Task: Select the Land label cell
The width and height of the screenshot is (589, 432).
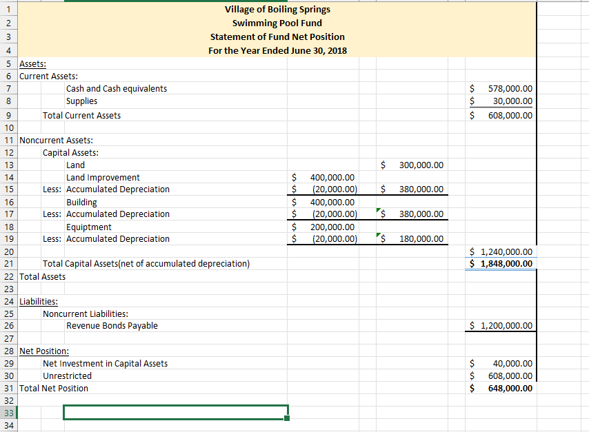Action: coord(76,165)
